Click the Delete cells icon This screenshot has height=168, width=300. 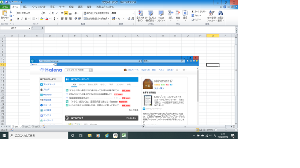178,13
